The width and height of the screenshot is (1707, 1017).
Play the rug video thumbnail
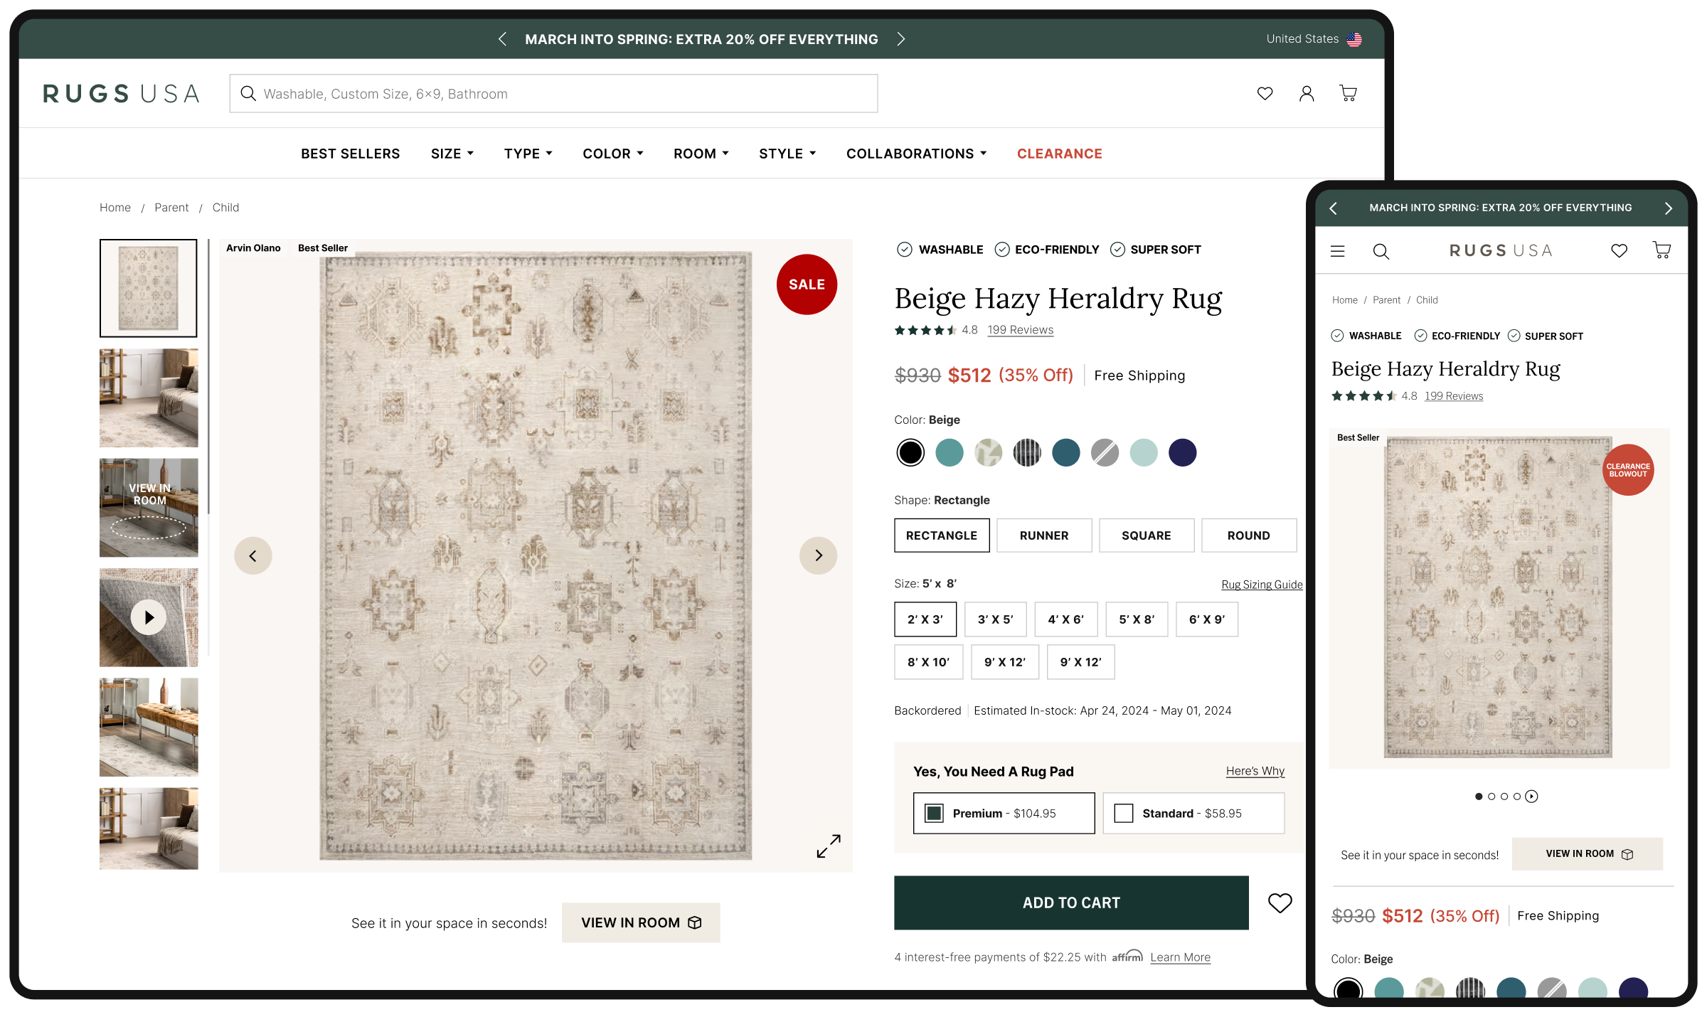tap(149, 617)
